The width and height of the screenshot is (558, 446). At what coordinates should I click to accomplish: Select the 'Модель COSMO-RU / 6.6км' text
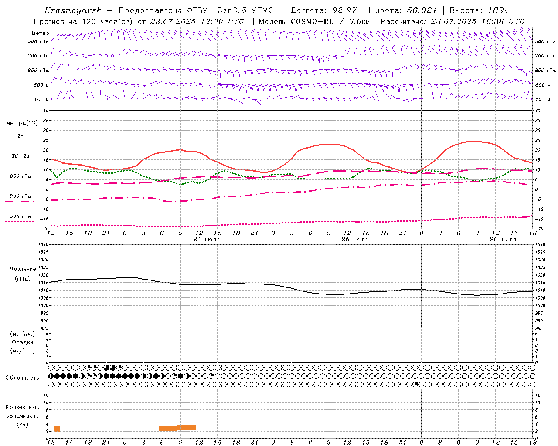(314, 21)
